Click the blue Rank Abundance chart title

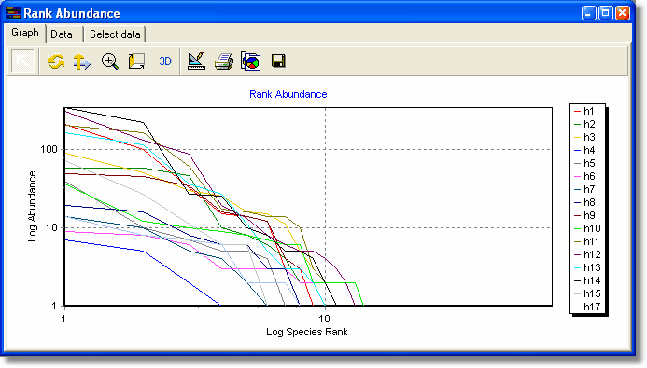pyautogui.click(x=288, y=94)
